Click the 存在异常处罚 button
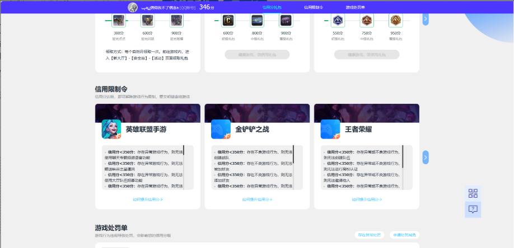Viewport: 514px width, 248px height. (x=369, y=235)
